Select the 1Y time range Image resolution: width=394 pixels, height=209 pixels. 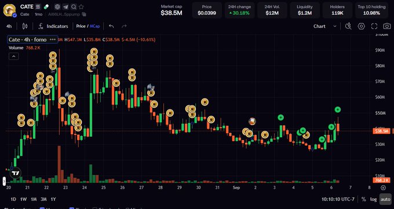[x=53, y=199]
